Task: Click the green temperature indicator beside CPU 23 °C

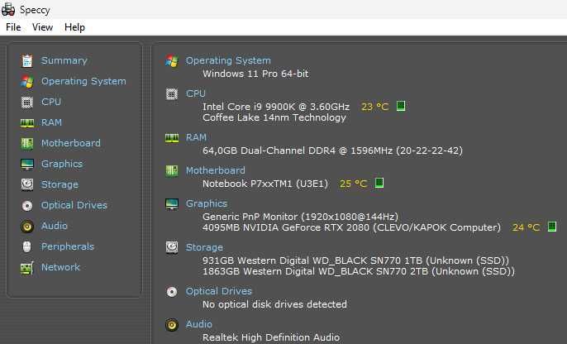Action: pos(401,106)
